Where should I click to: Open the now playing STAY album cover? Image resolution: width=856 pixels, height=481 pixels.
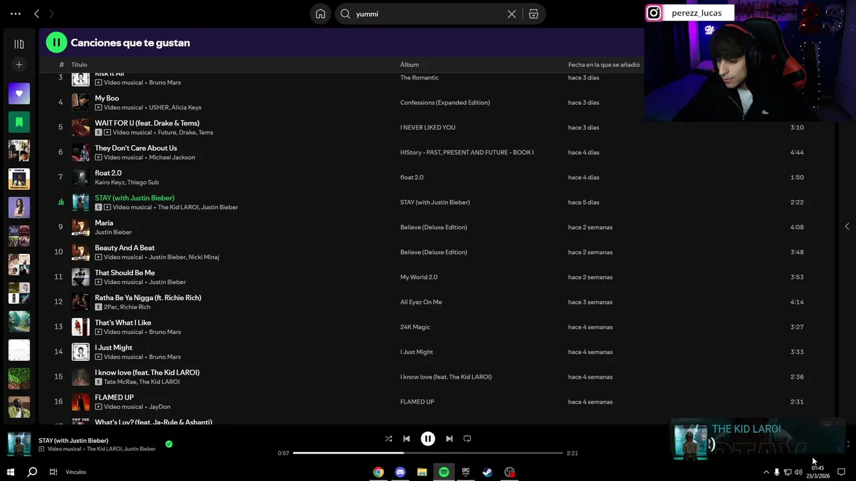[x=19, y=444]
